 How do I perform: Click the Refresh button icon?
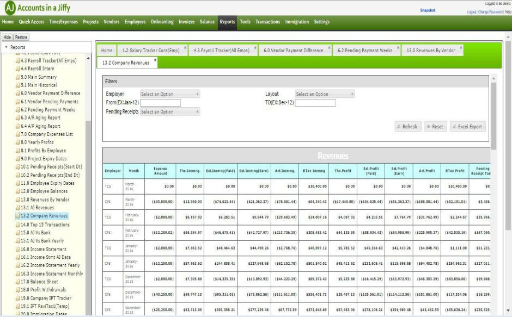tap(399, 127)
